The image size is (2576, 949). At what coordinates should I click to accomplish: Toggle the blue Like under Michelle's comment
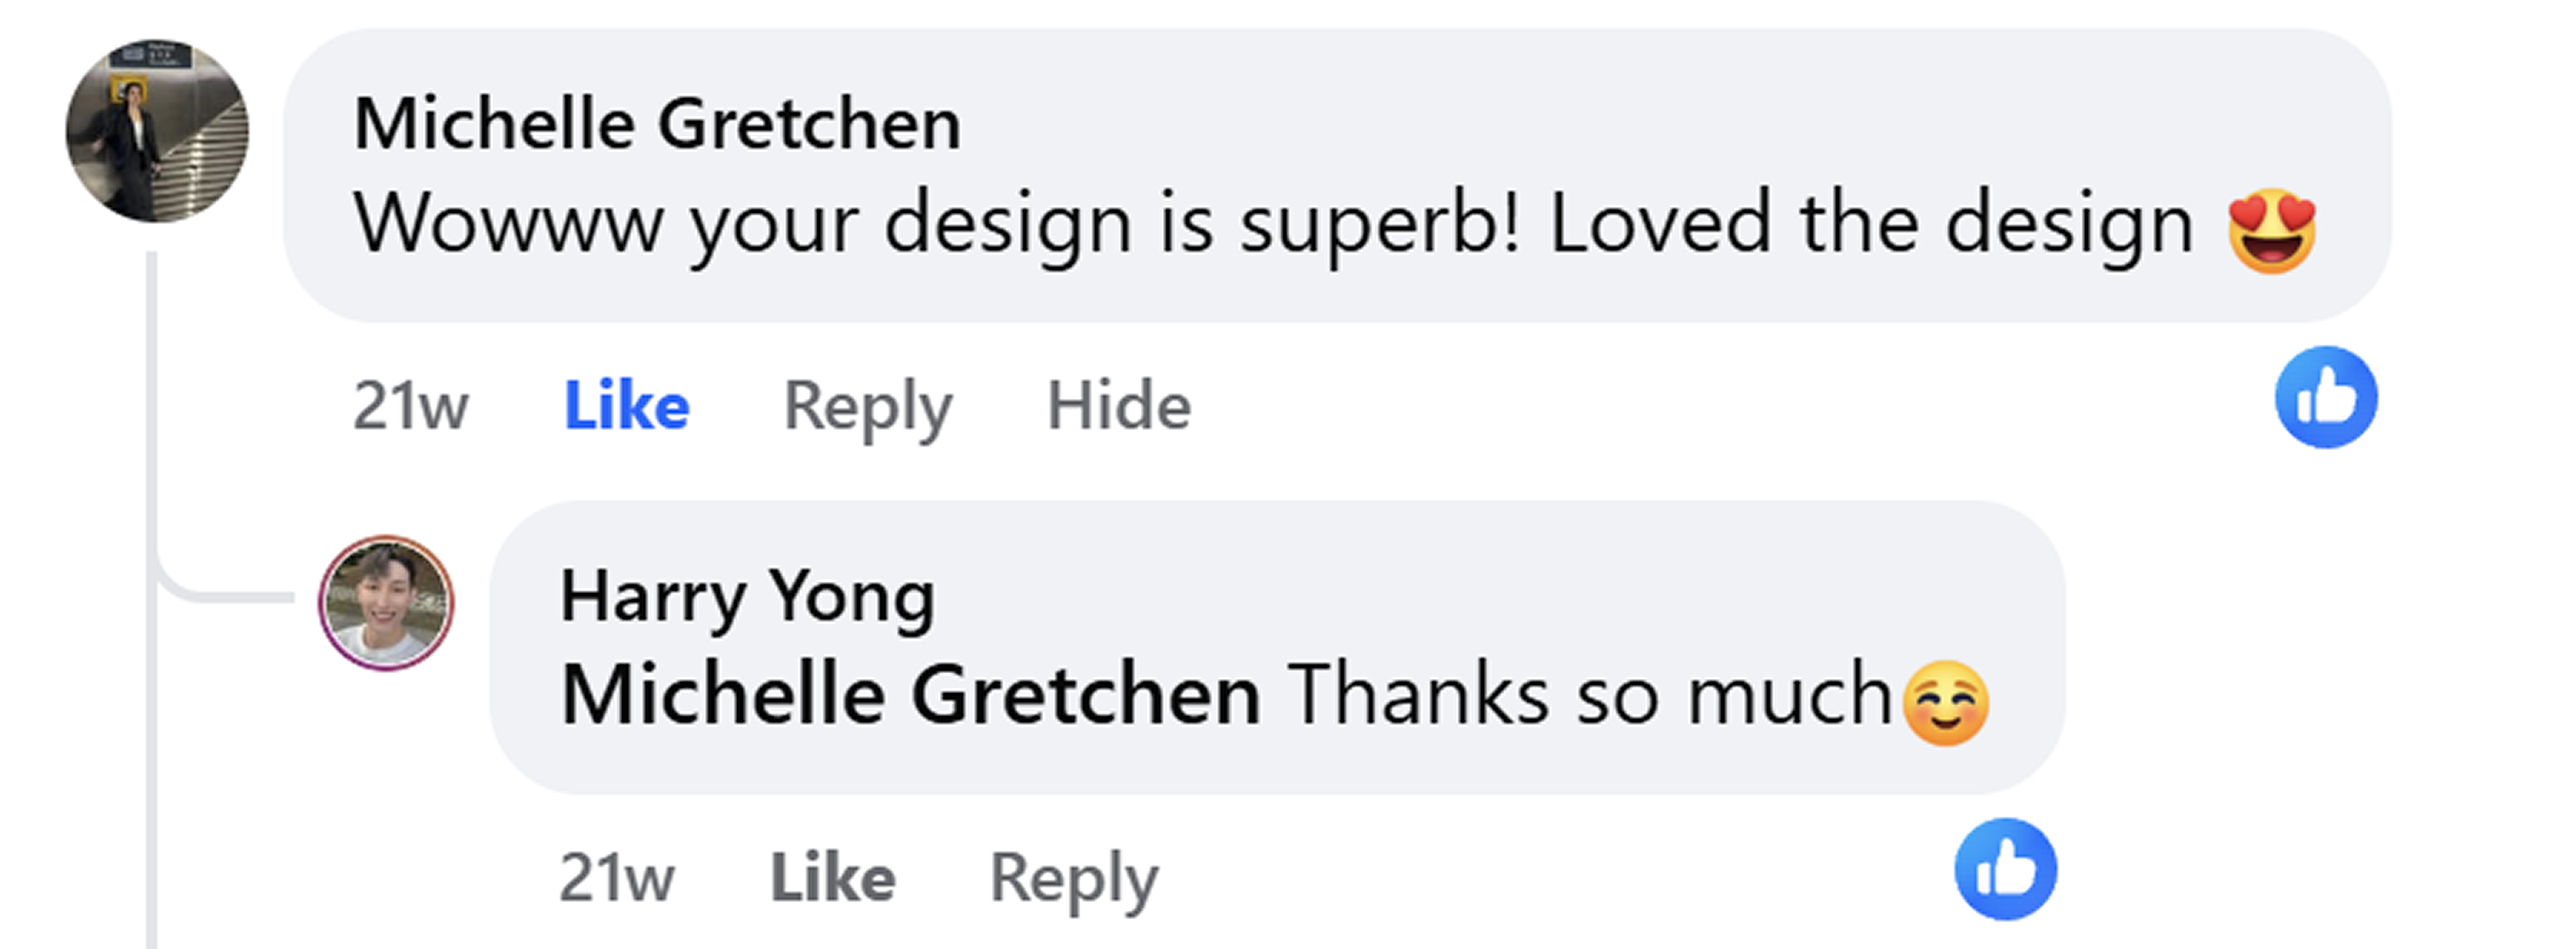coord(627,406)
